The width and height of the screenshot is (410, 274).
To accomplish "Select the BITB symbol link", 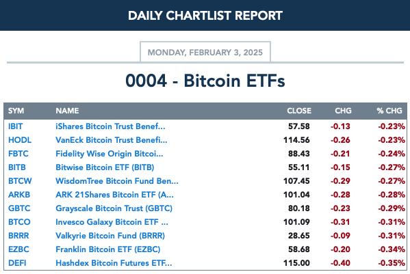I will point(17,167).
